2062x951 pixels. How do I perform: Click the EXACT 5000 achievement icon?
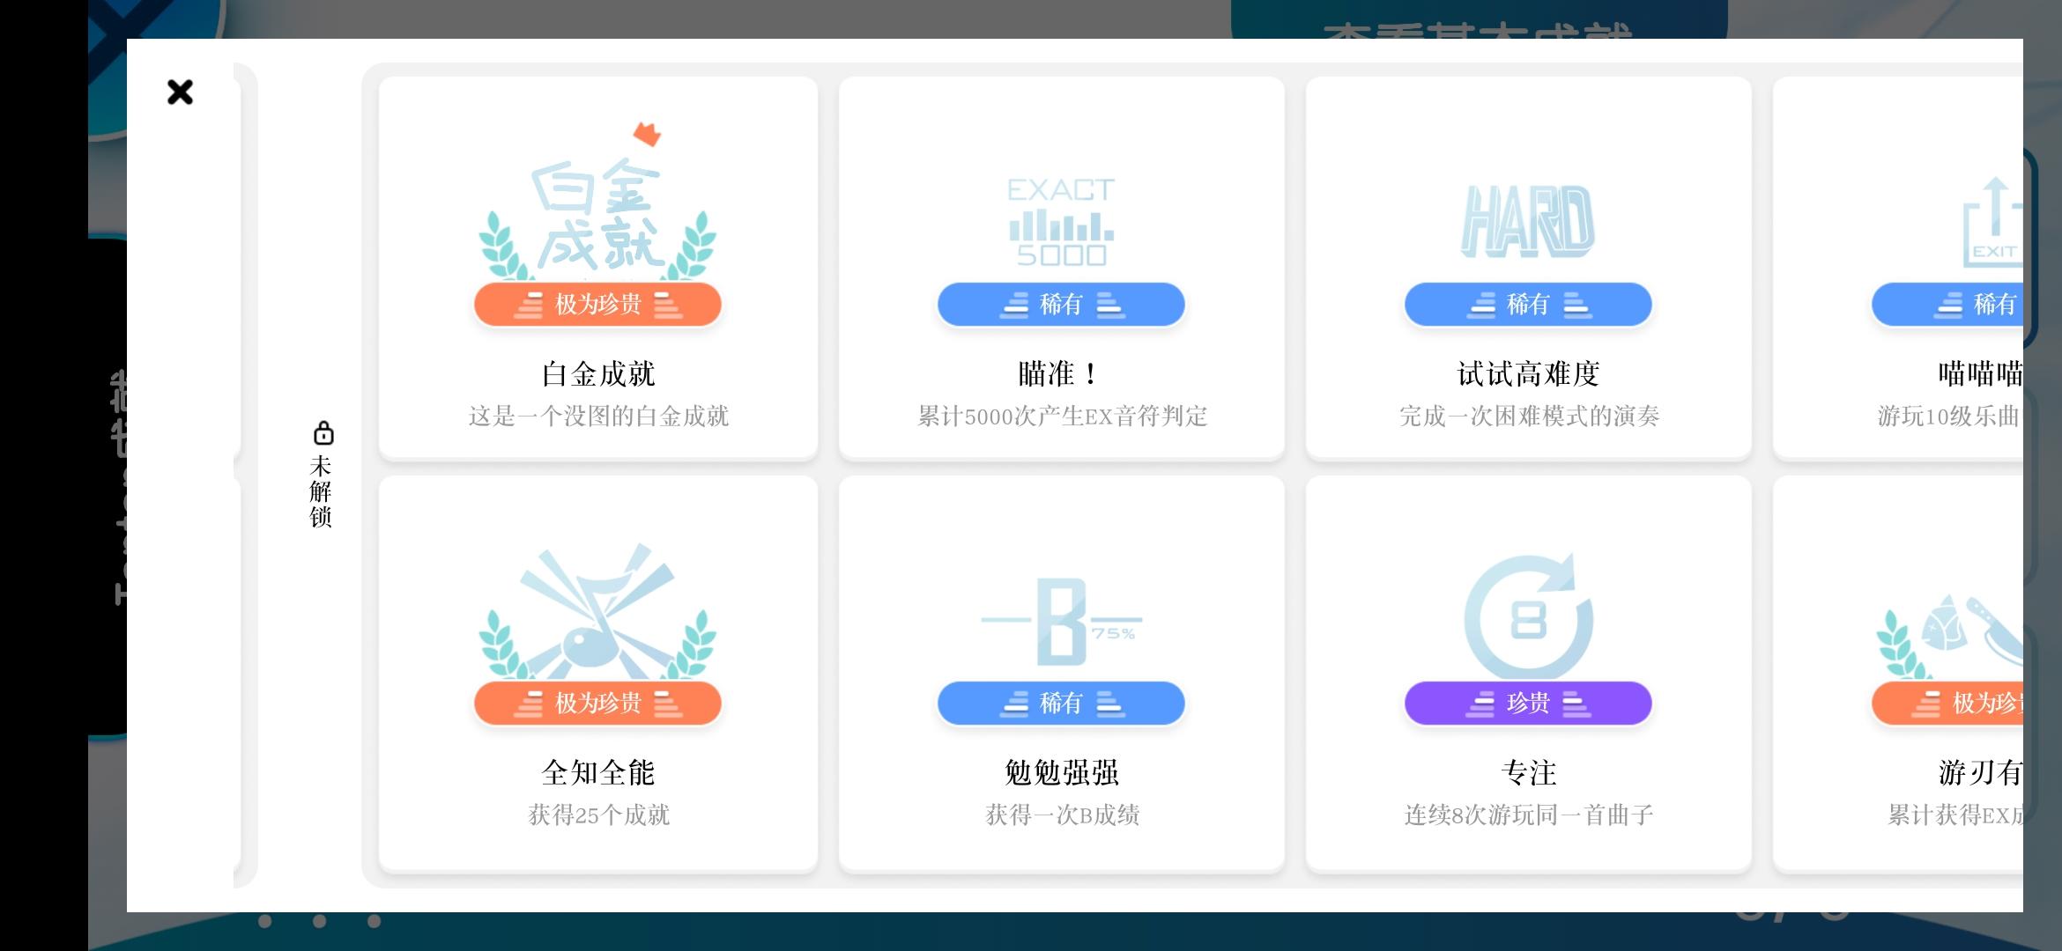click(x=1061, y=222)
